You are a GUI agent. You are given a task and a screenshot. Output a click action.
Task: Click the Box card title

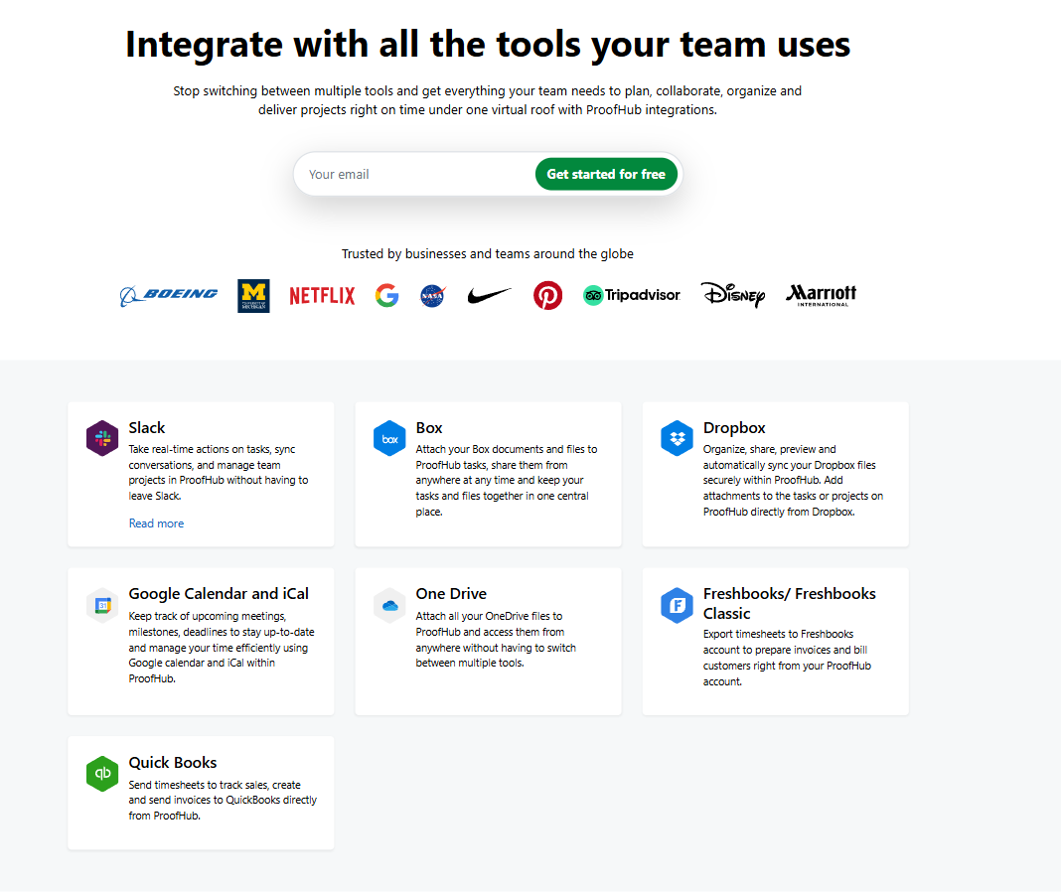coord(429,428)
